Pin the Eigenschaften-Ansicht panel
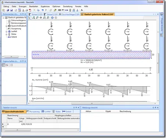Screen dimensions: 166x138 tap(23, 61)
